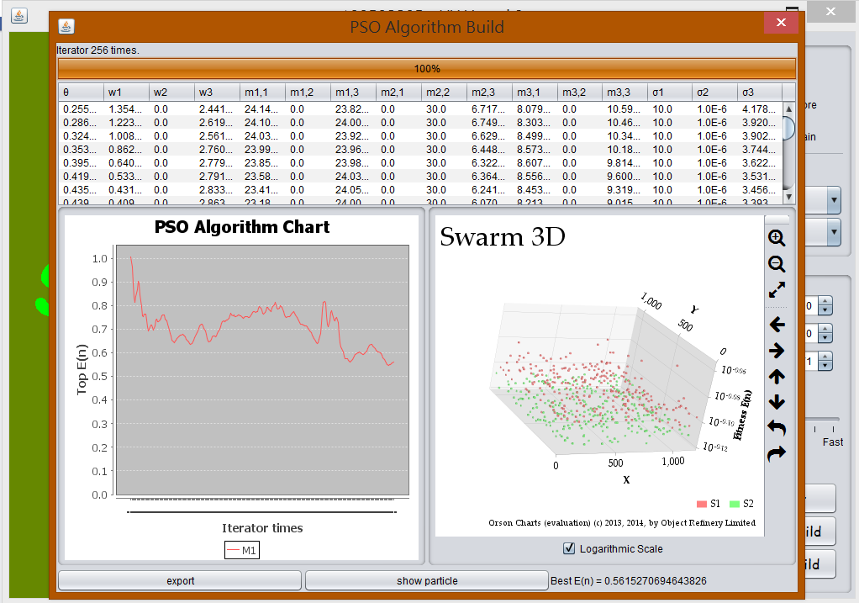859x603 pixels.
Task: Rotate the 3D chart left with left arrow
Action: click(777, 324)
